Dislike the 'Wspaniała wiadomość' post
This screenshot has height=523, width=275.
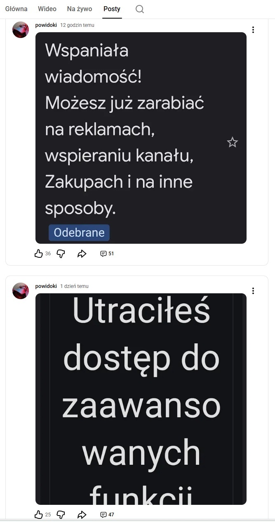pos(61,254)
